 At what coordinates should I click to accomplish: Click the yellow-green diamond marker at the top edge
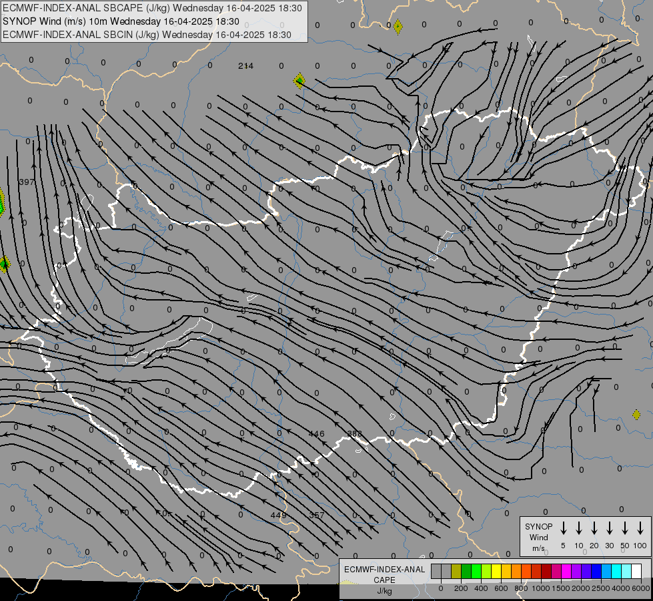398,27
